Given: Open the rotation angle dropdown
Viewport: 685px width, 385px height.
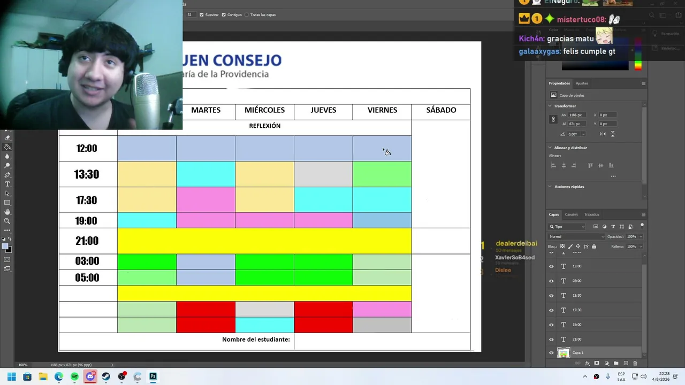Looking at the screenshot, I should (583, 134).
